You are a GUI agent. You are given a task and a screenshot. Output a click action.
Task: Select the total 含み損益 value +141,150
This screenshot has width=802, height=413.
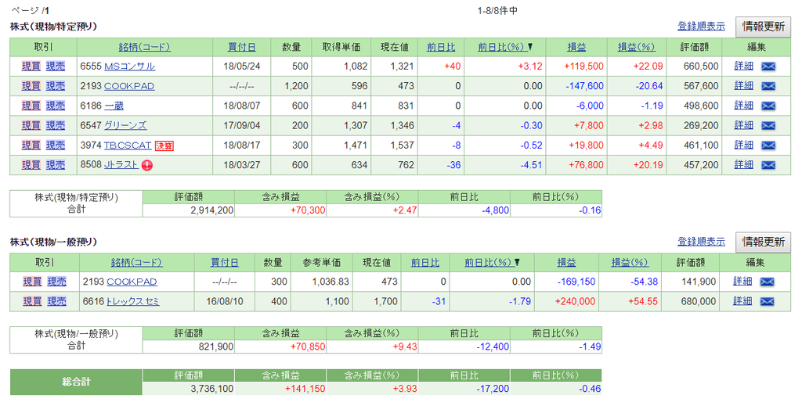(305, 389)
